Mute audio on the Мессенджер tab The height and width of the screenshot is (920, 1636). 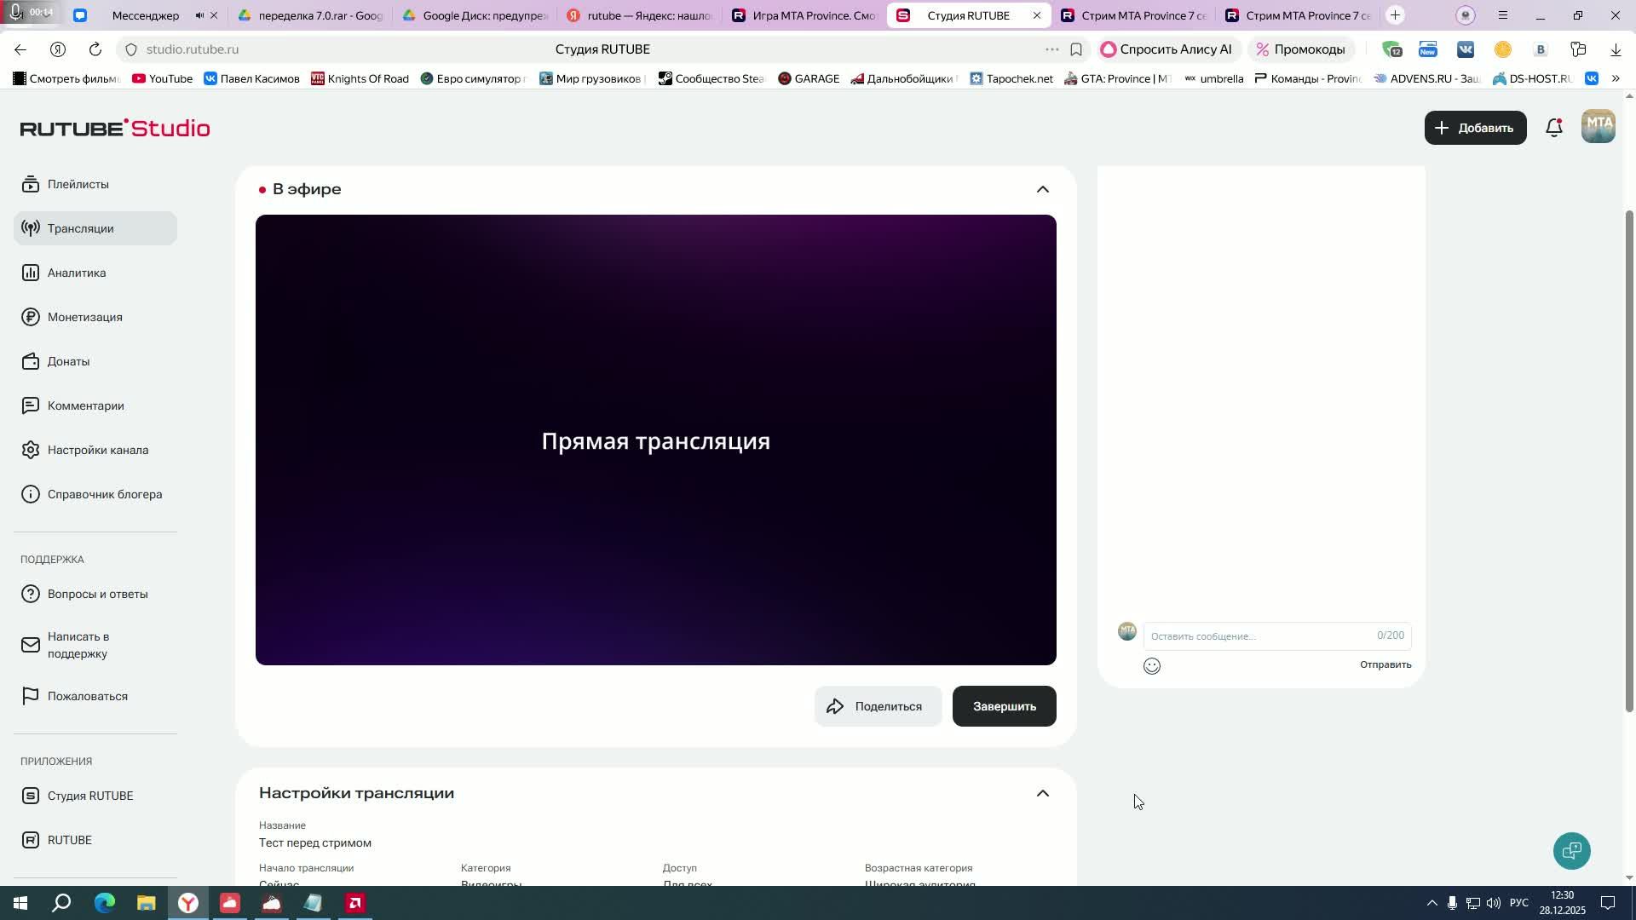[199, 15]
